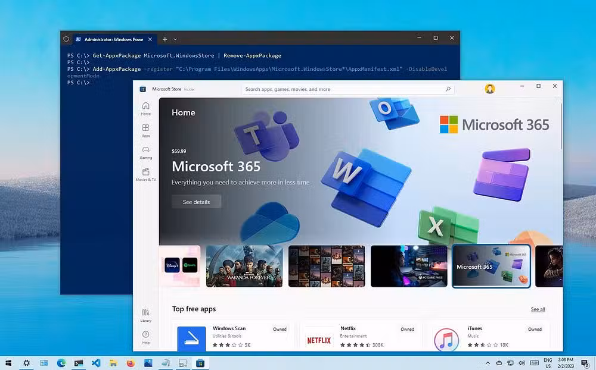Open the notification center icon
This screenshot has height=370, width=596.
pyautogui.click(x=585, y=363)
